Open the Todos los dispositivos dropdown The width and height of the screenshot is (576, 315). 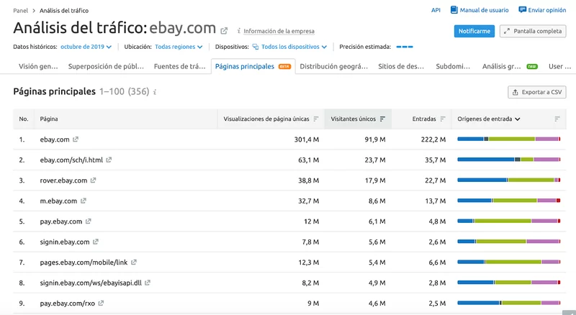click(294, 47)
